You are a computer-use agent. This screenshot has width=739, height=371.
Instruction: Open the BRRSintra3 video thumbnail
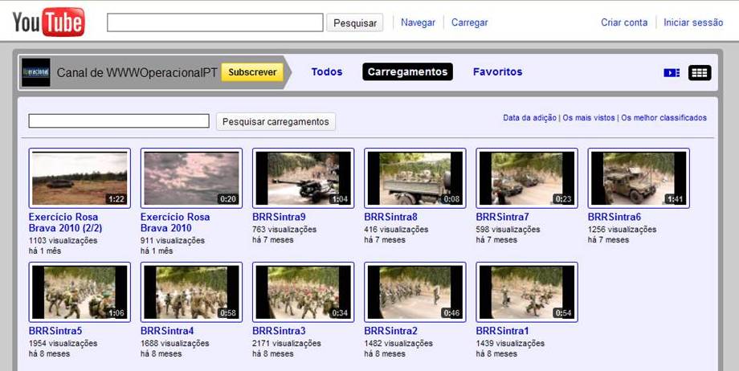click(x=303, y=292)
